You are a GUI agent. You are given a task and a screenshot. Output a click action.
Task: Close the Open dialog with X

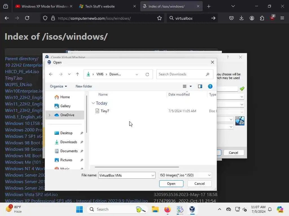[x=212, y=62]
